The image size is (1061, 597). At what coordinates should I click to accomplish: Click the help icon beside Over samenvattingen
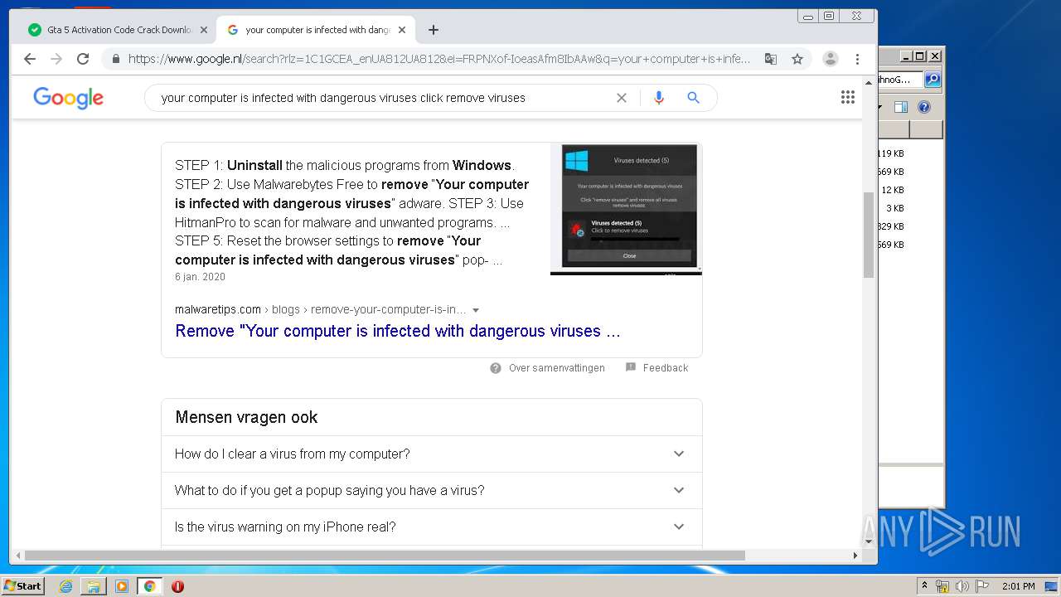(496, 368)
